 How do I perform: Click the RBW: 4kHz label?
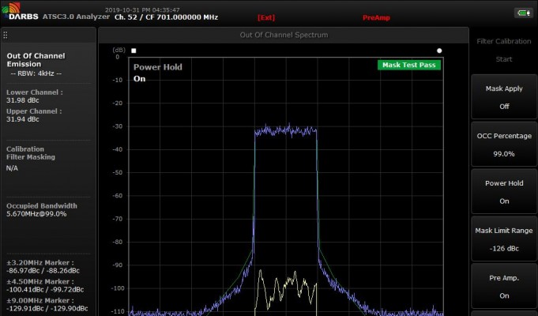36,73
